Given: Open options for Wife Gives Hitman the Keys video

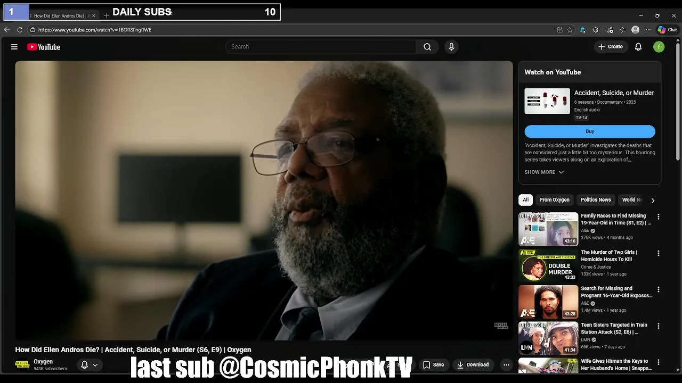Looking at the screenshot, I should 658,362.
